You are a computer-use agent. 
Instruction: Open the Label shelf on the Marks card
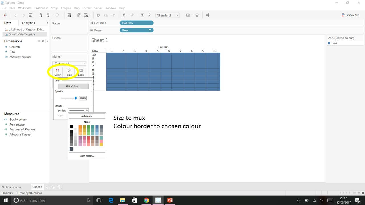[81, 72]
